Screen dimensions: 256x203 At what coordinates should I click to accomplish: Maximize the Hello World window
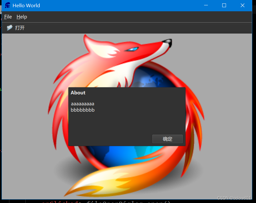224,5
